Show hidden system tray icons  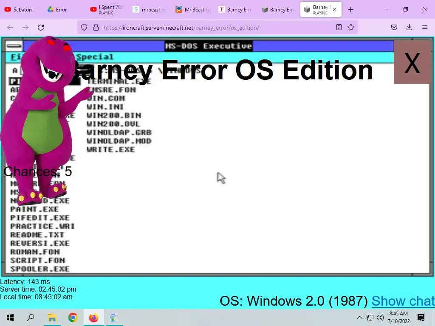click(359, 318)
